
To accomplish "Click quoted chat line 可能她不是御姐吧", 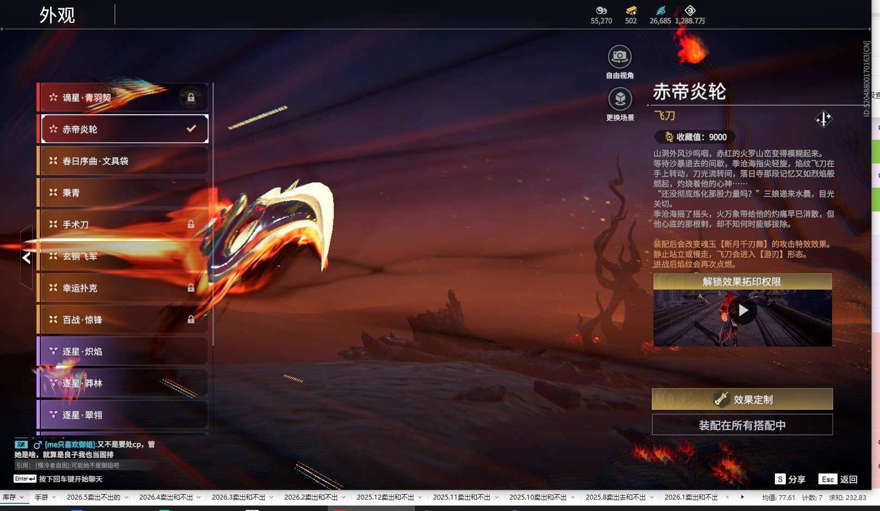I will 95,465.
